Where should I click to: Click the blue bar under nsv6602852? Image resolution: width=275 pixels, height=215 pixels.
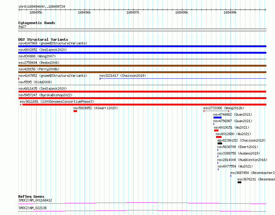[142, 53]
